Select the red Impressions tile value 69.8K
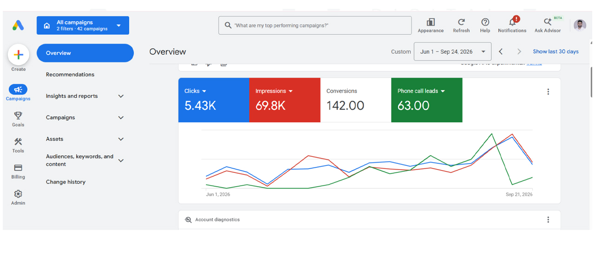Viewport: 595px width, 265px height. tap(271, 106)
